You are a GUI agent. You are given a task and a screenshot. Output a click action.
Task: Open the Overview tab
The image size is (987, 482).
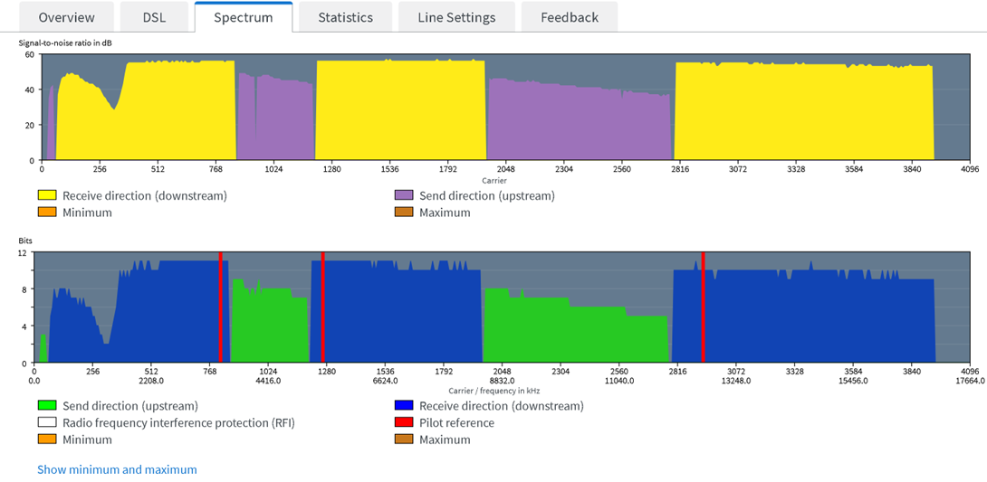point(67,17)
